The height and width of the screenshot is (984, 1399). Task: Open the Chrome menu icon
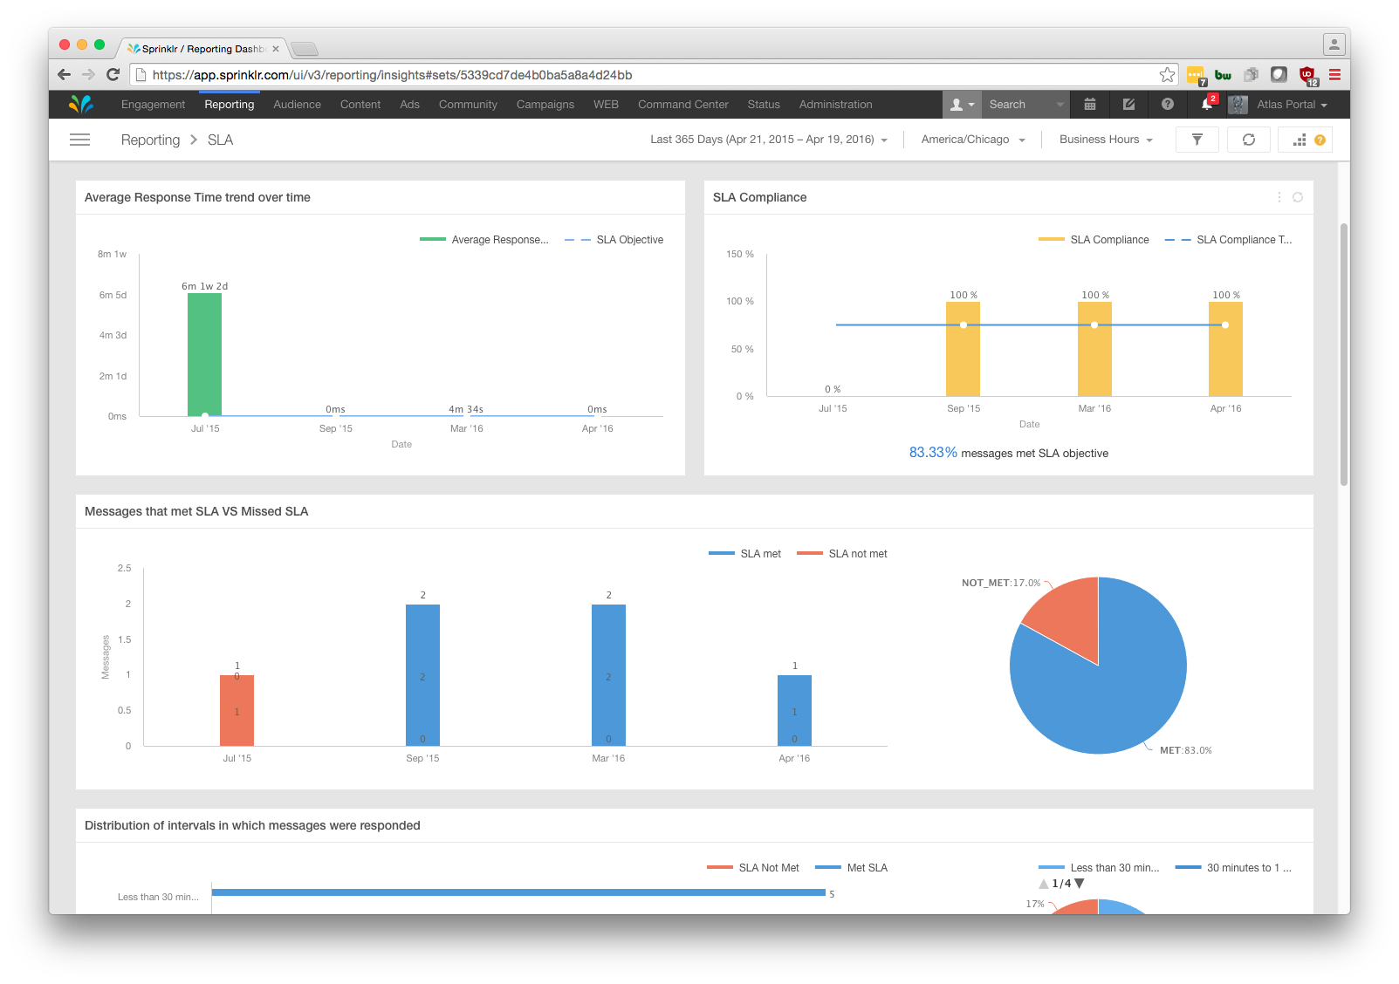[1334, 75]
